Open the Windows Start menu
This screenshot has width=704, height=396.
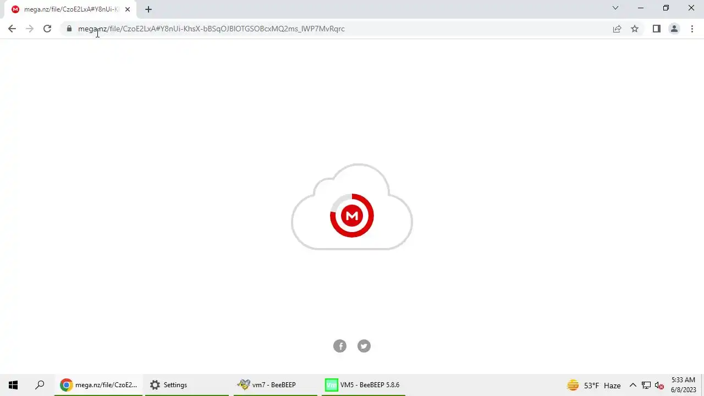point(13,385)
